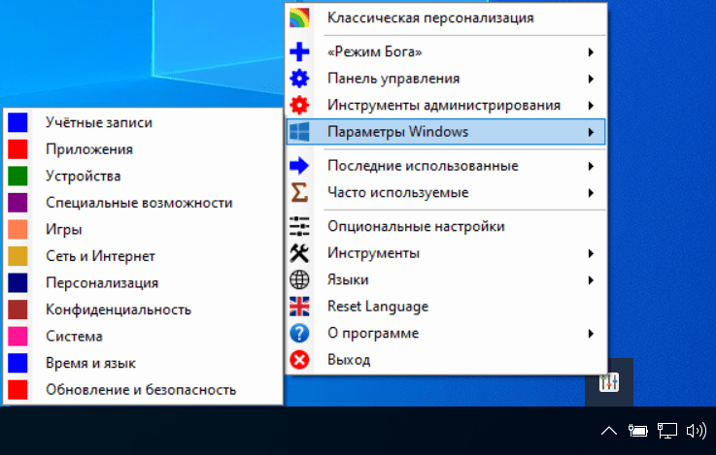
Task: Expand the Языки submenu arrow
Action: coord(591,280)
